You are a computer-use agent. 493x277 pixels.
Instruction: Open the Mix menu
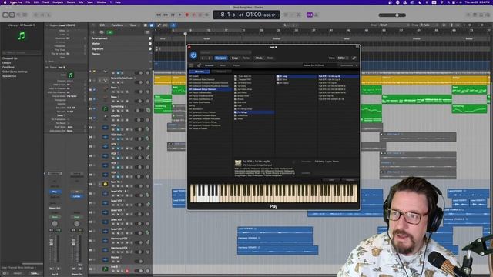(x=81, y=2)
